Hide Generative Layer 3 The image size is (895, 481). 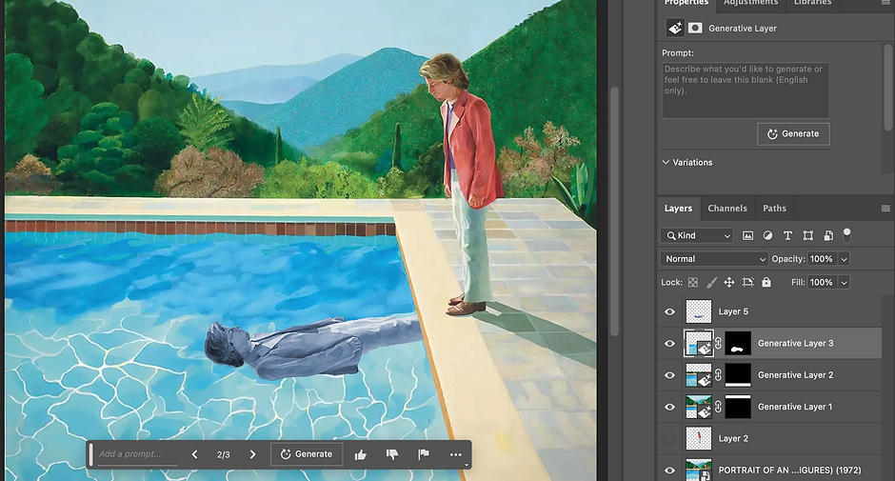point(669,344)
